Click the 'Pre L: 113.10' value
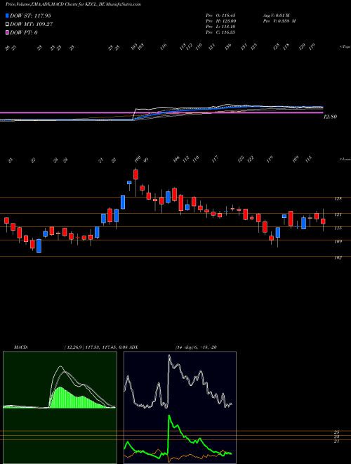Screen dimensions: 351x464 (220, 27)
